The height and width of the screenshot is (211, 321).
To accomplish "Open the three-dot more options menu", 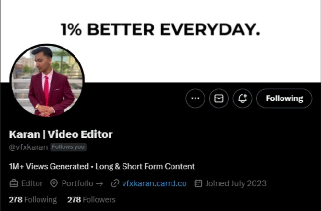I will 195,98.
